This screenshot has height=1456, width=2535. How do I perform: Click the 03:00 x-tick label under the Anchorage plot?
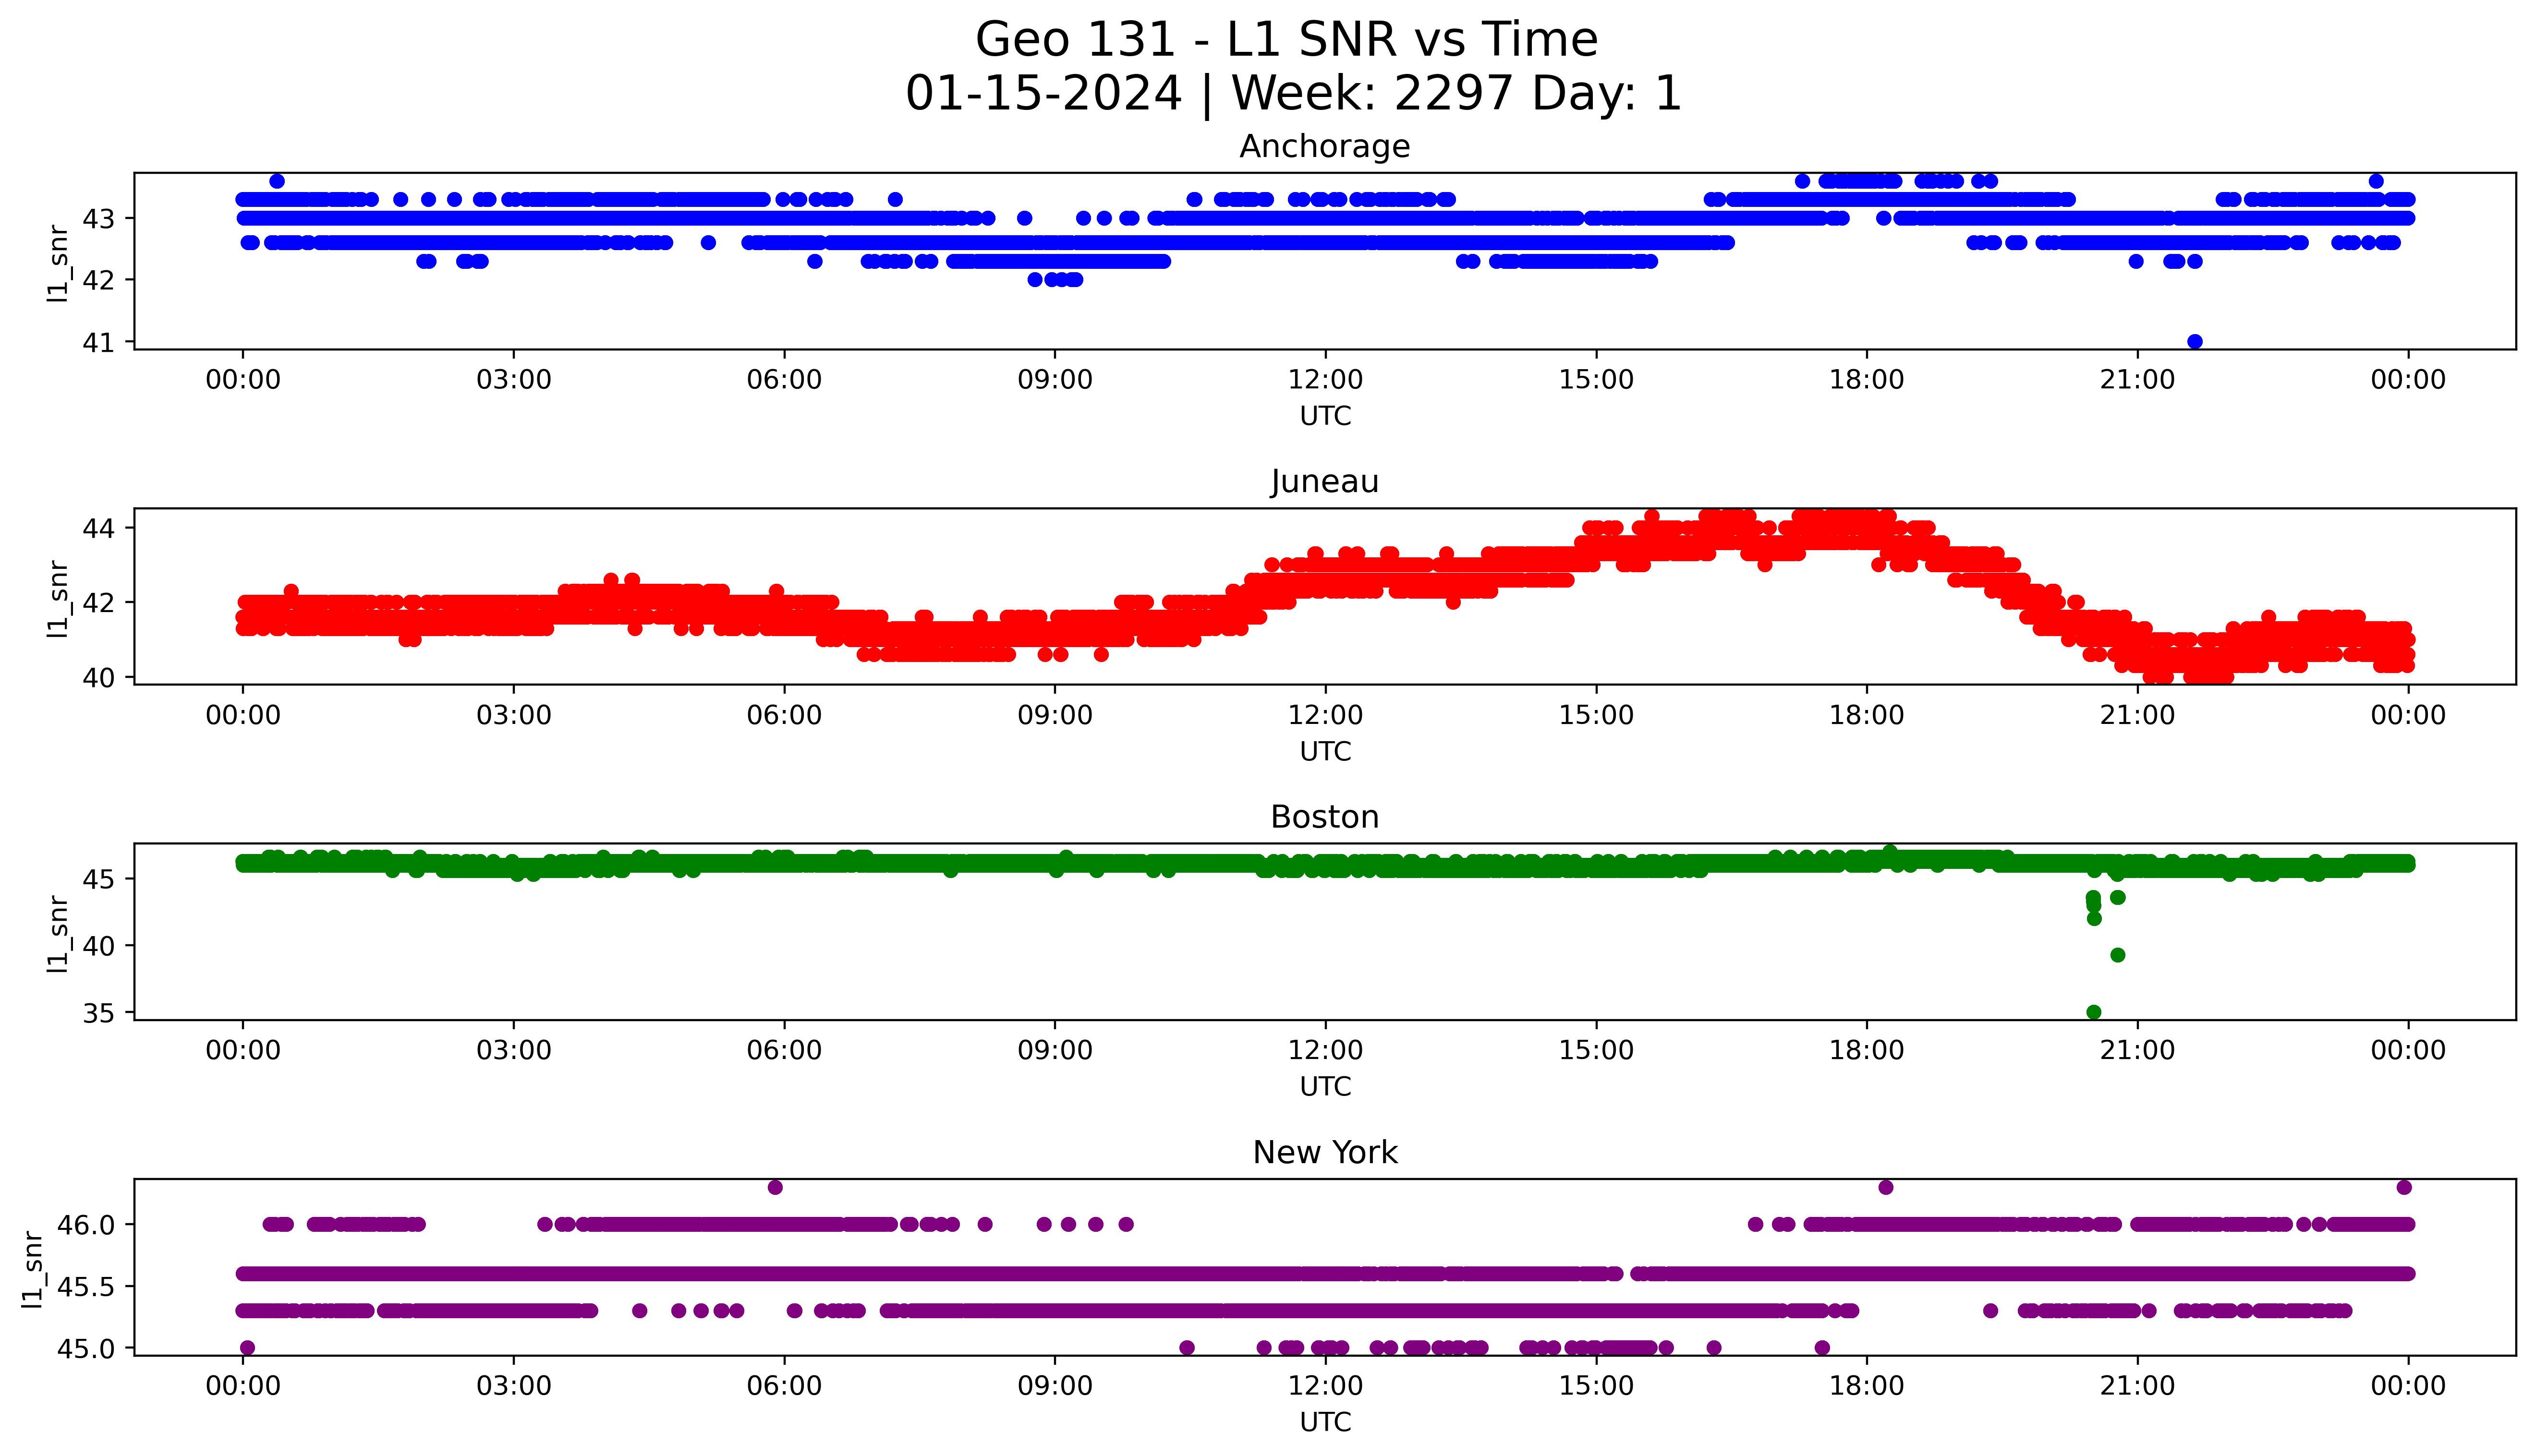(x=514, y=380)
